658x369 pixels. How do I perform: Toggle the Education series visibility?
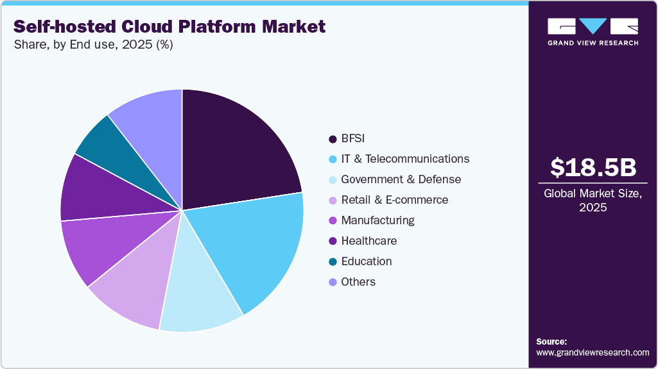[x=366, y=261]
